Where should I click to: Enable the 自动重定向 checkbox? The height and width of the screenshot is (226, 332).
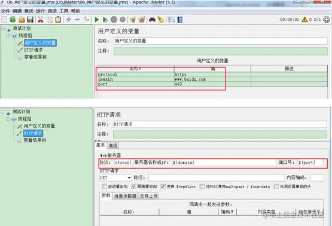(104, 187)
